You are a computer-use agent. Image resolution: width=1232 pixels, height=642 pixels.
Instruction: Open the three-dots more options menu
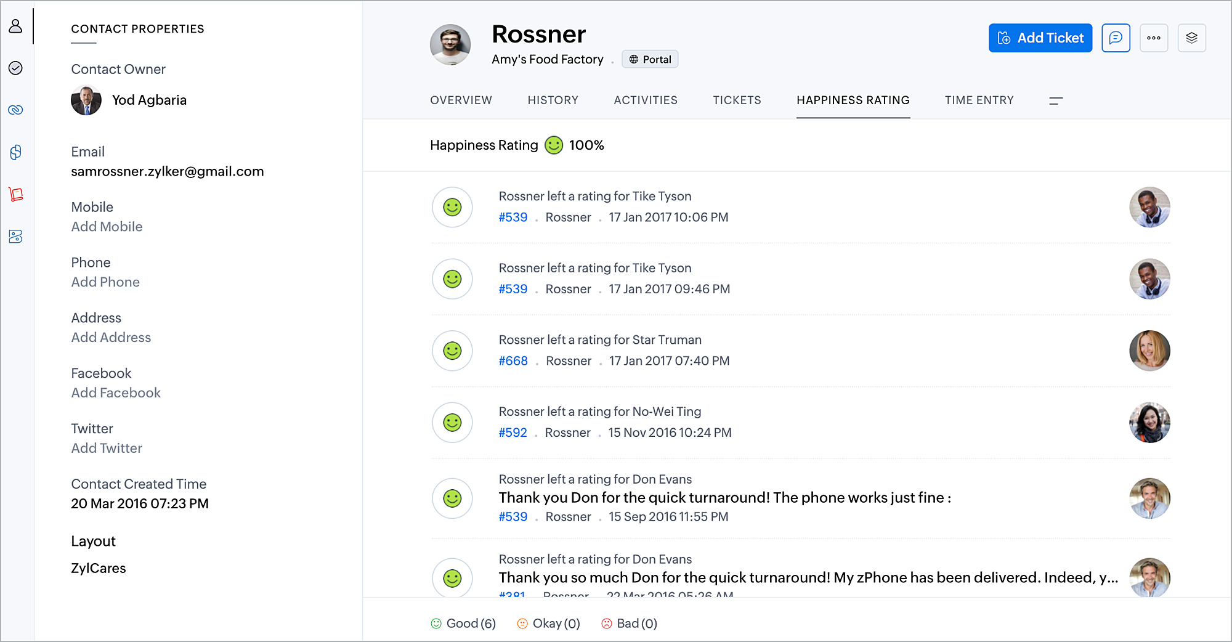(1154, 38)
